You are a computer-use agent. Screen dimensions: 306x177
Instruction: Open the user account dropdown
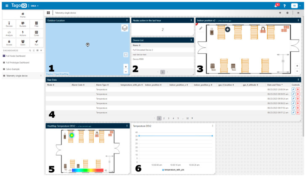296,5
